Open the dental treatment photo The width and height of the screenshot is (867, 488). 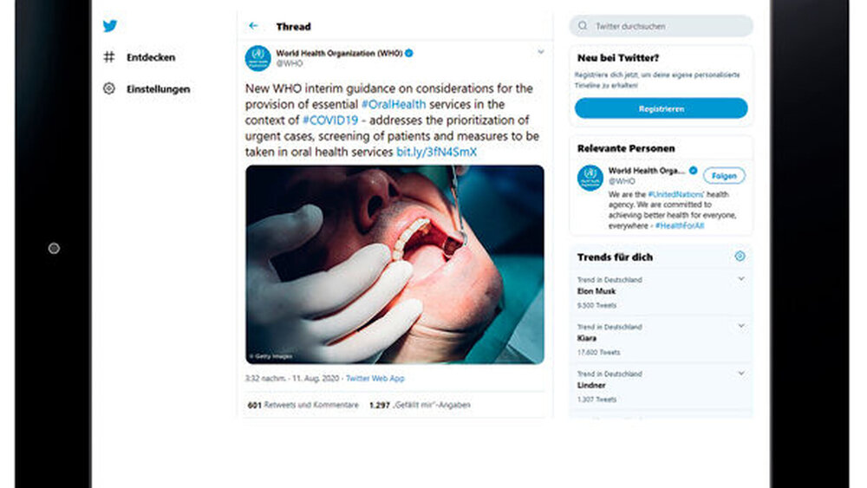[x=394, y=264]
